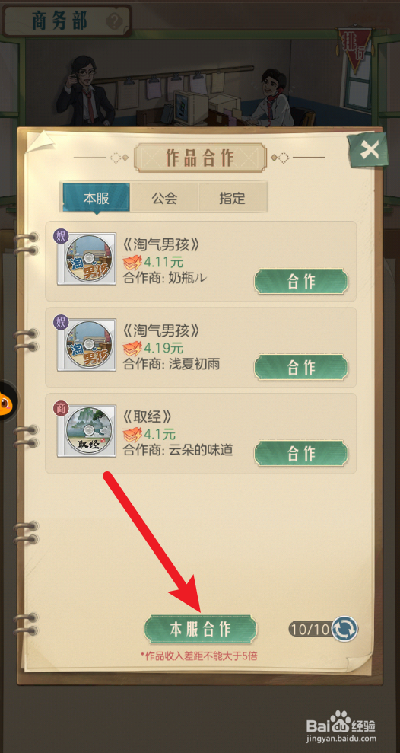The height and width of the screenshot is (753, 400).
Task: Tap the 娱 badge on first item
Action: point(62,236)
